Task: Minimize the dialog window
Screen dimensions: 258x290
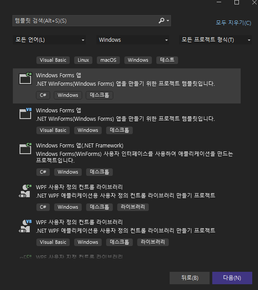Action: click(219, 2)
